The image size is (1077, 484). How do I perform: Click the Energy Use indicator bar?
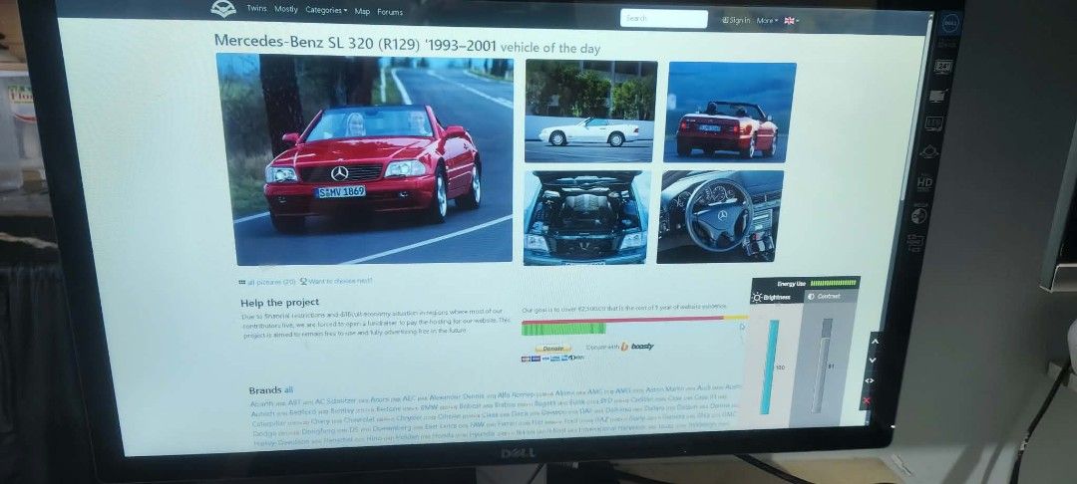(x=833, y=283)
